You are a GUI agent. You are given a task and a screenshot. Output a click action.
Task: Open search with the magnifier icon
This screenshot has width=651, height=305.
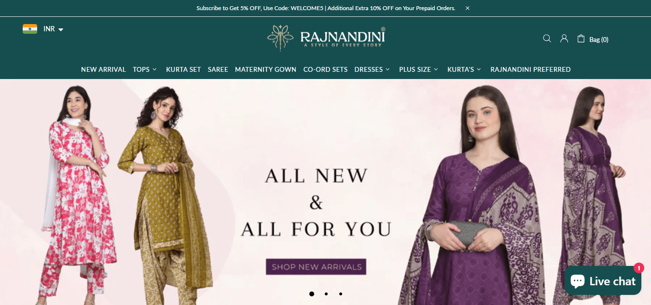pos(547,39)
